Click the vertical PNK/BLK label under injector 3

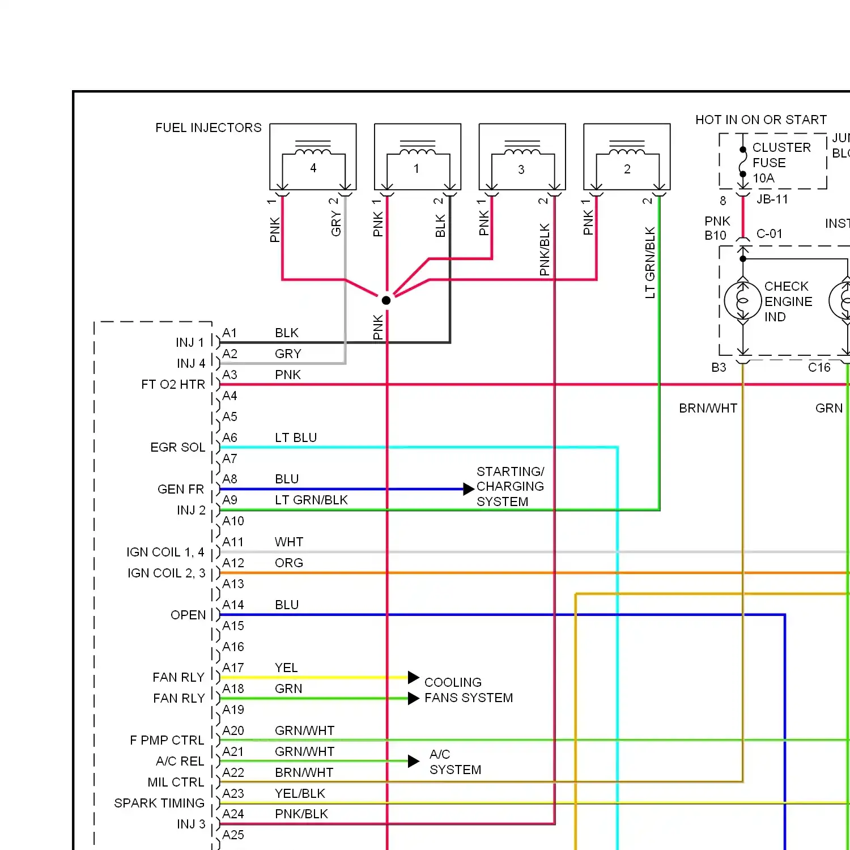click(545, 250)
